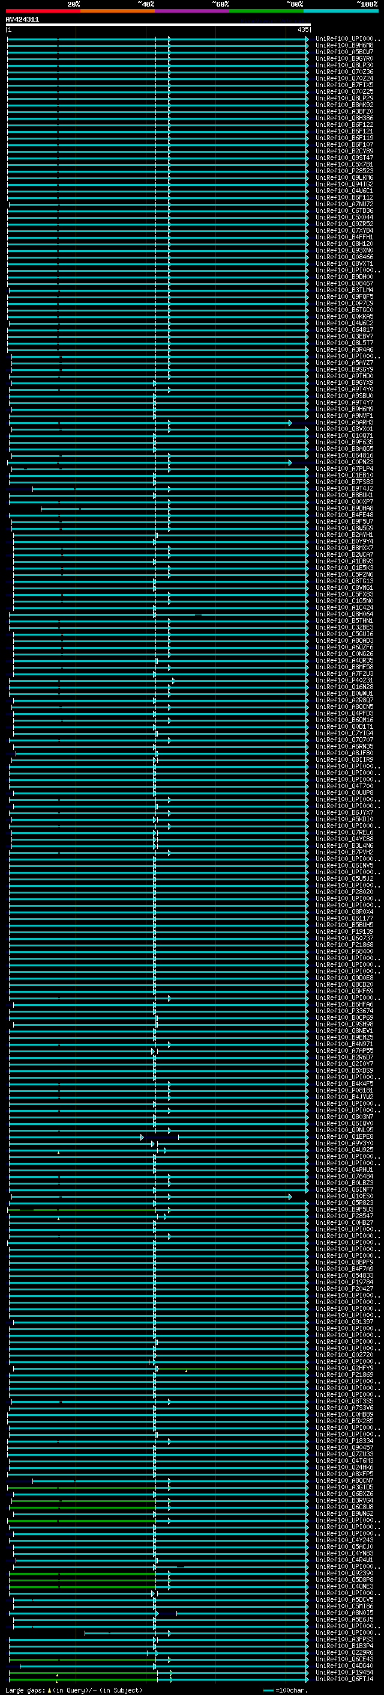This screenshot has width=384, height=1695.
Task: Open UniRef100_Q8LP29 entry
Action: 344,98
